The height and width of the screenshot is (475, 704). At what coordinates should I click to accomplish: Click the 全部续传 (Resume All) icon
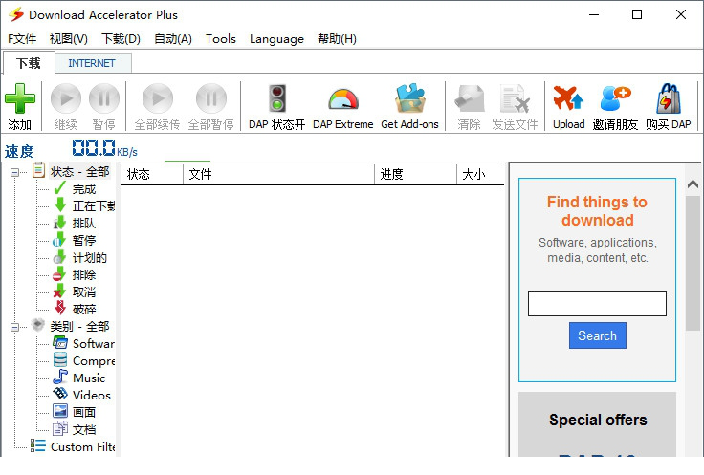[x=158, y=98]
